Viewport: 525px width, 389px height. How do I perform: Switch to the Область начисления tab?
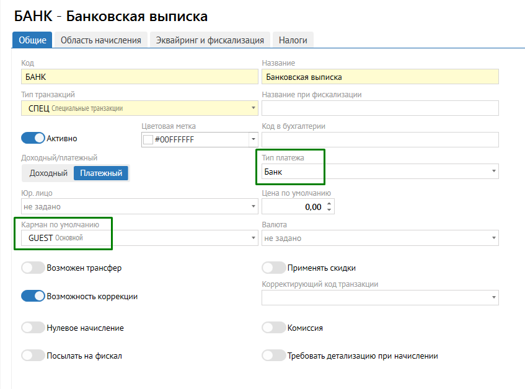point(101,40)
